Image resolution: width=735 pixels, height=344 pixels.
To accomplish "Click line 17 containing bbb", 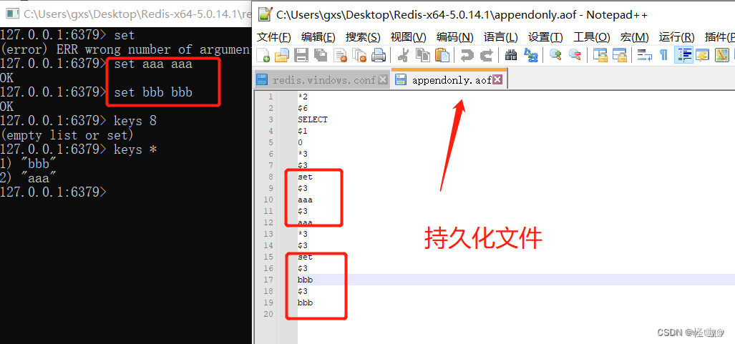I will [516, 280].
